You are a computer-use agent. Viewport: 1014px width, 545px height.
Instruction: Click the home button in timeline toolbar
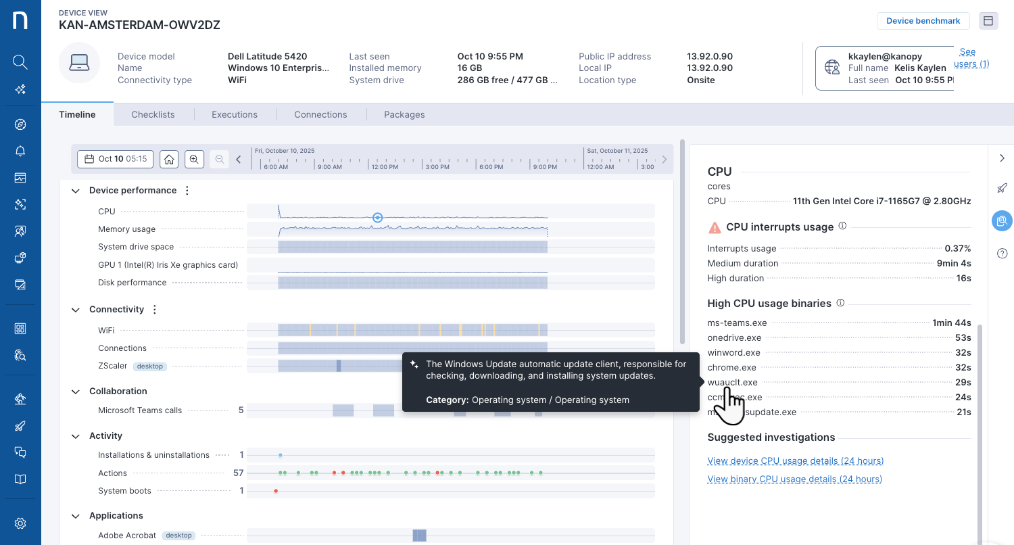169,159
